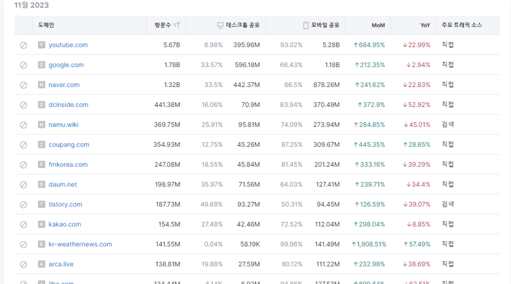The height and width of the screenshot is (284, 511).
Task: Click the D favicon beside dcinside.com
Action: pyautogui.click(x=41, y=105)
